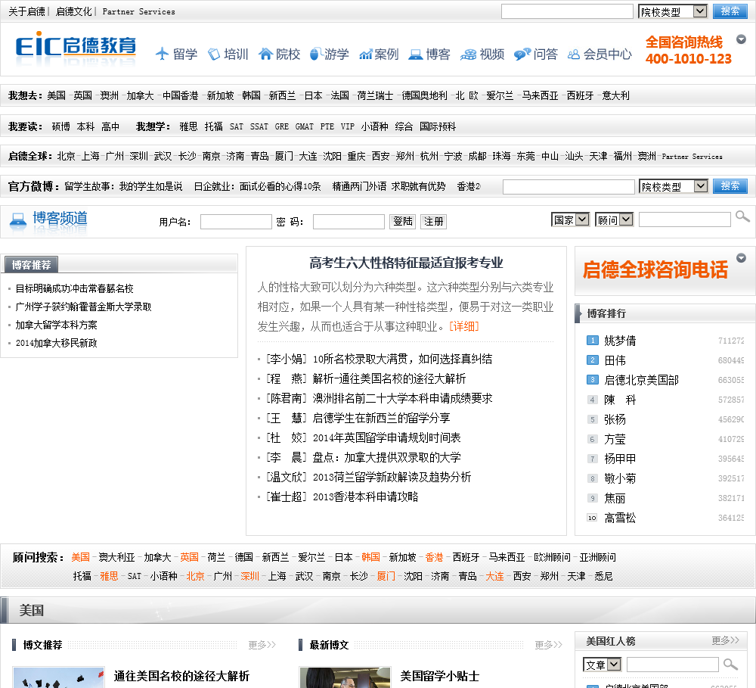Select 深圳 in 顾问搜索 cities
This screenshot has height=688, width=756.
click(x=249, y=576)
